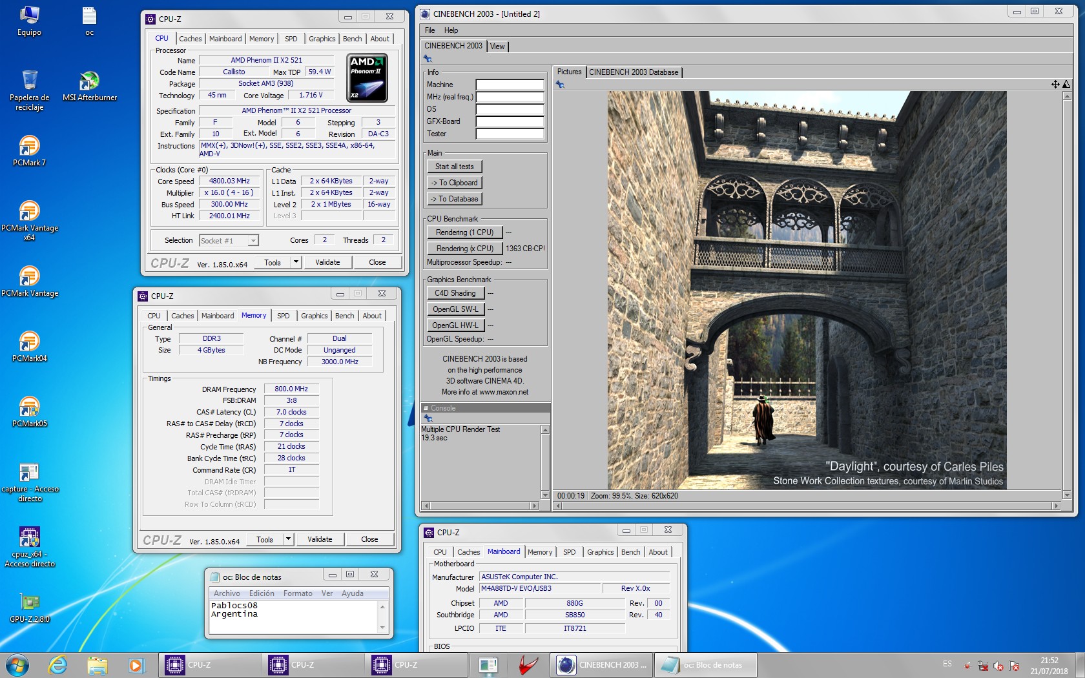Open SPD tab in Memory CPU-Z window
The image size is (1085, 678).
click(283, 316)
